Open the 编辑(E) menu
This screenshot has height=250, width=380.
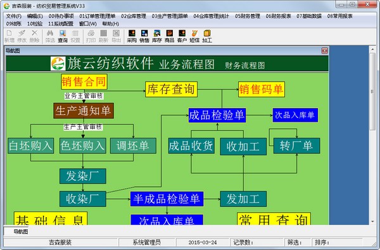tap(35, 16)
